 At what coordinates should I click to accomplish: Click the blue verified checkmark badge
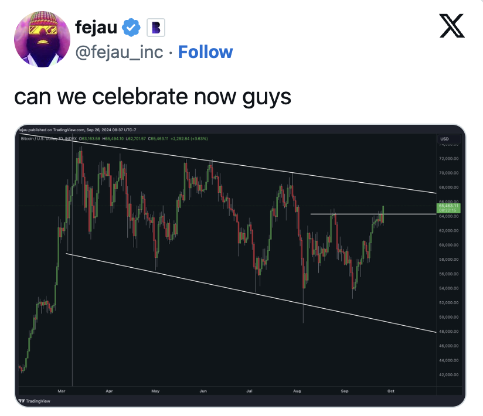pos(130,27)
